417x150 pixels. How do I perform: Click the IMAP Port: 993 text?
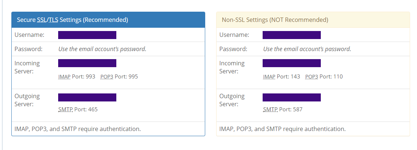[x=77, y=77]
